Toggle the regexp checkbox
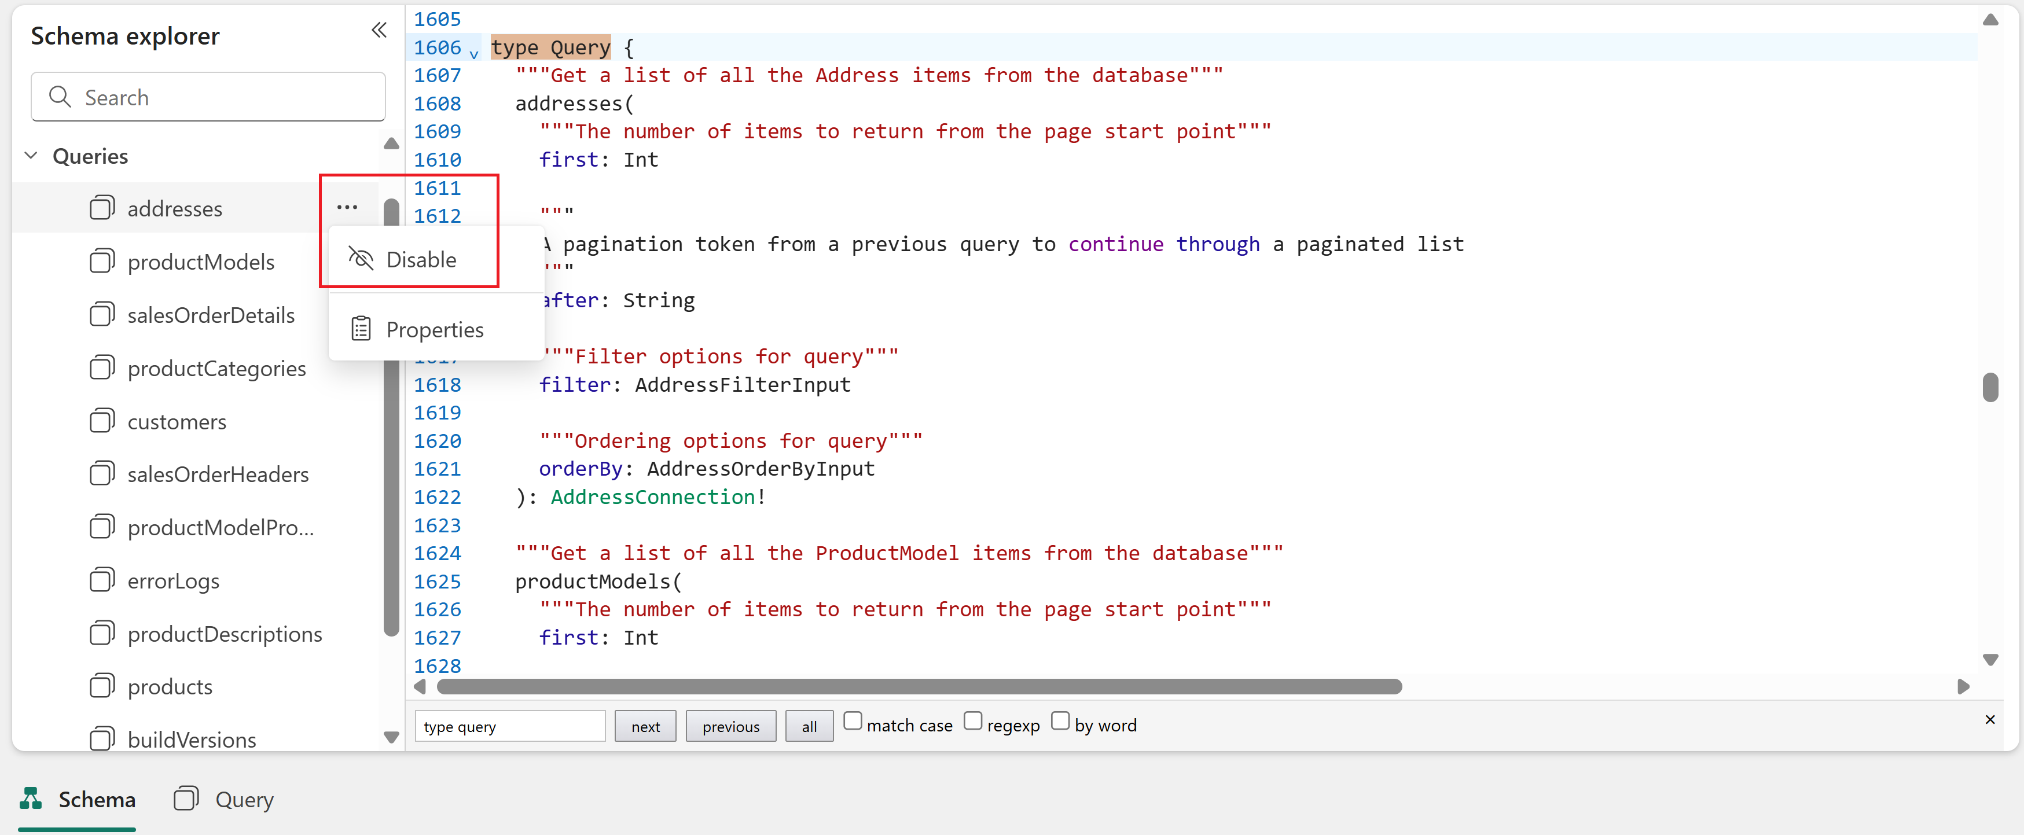This screenshot has width=2024, height=835. (973, 720)
